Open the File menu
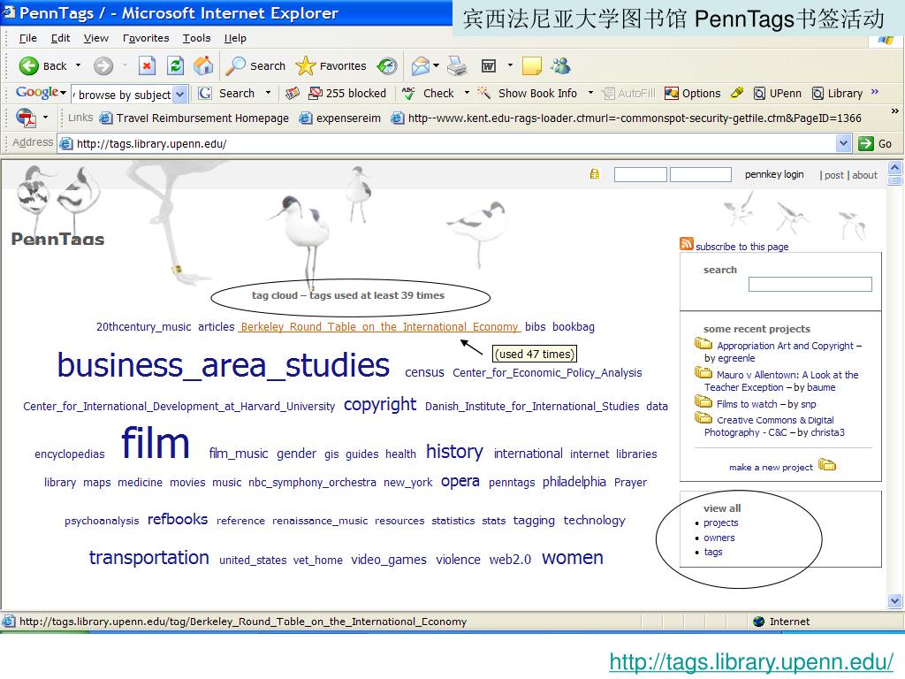Image resolution: width=905 pixels, height=679 pixels. (27, 38)
